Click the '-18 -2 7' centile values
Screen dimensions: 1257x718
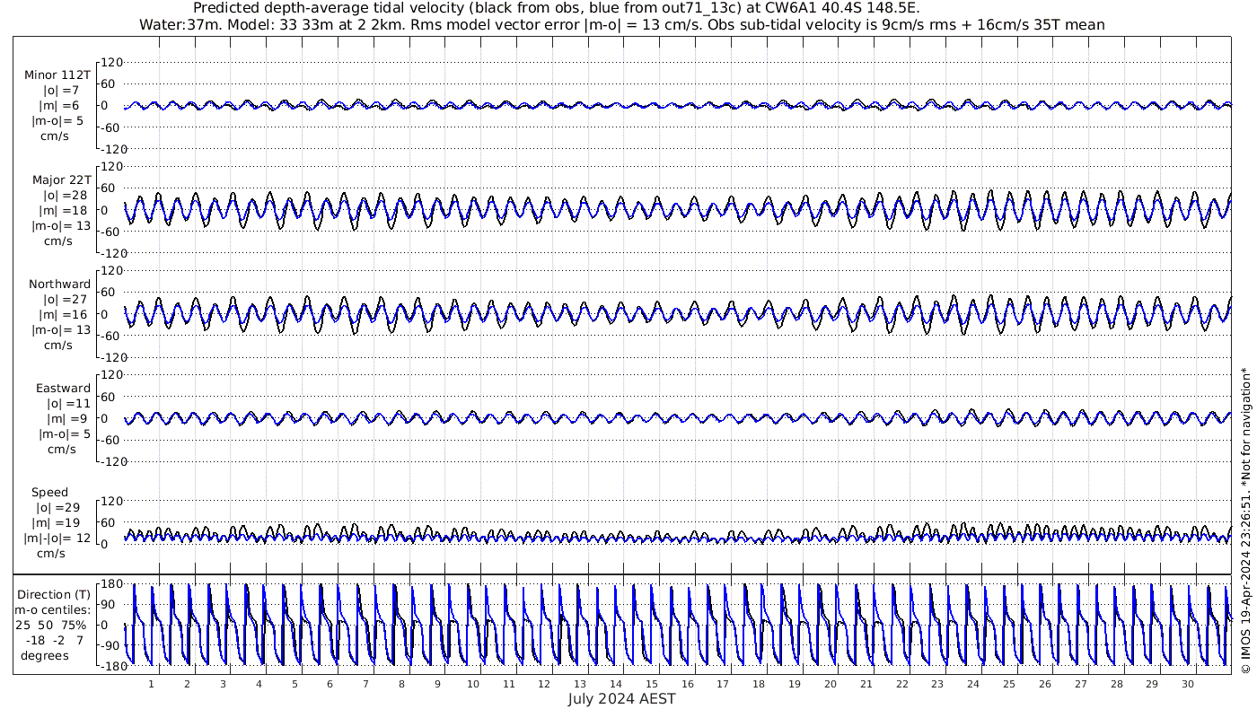[x=54, y=640]
